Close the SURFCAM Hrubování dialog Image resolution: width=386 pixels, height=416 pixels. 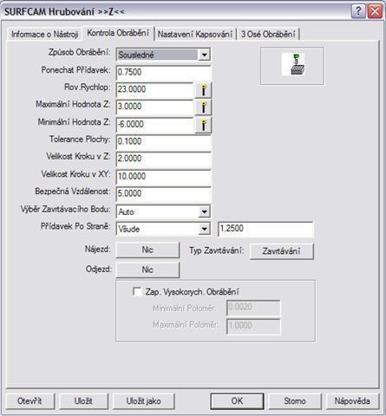375,11
